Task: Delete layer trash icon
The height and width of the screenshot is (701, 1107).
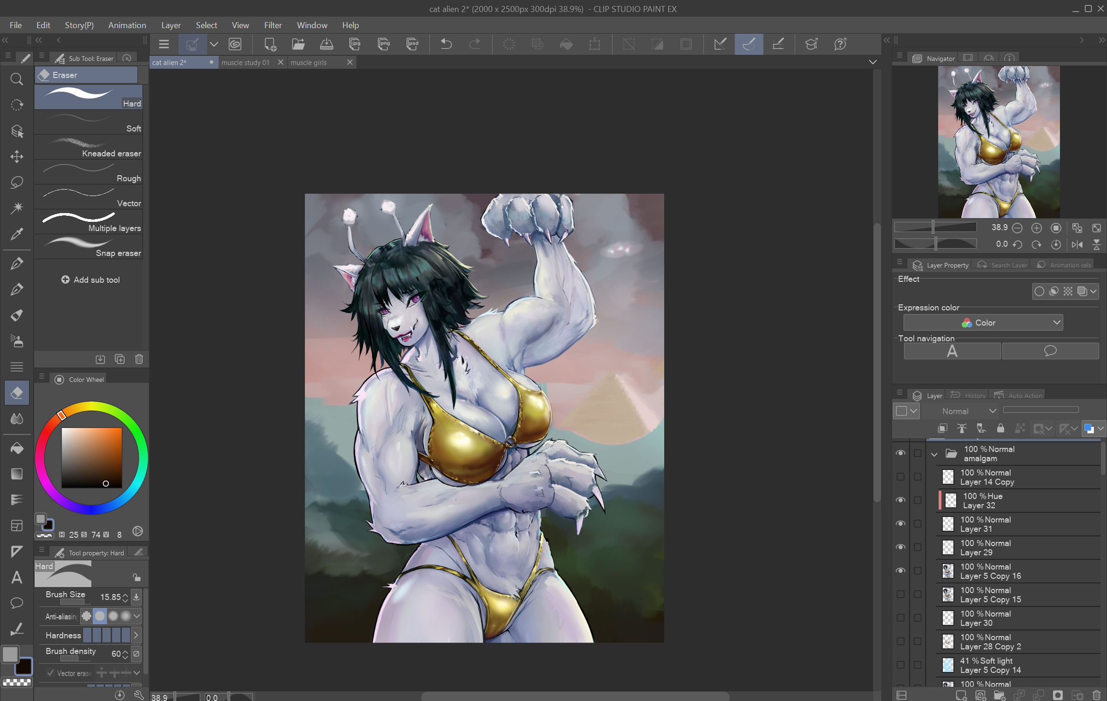Action: [1097, 695]
